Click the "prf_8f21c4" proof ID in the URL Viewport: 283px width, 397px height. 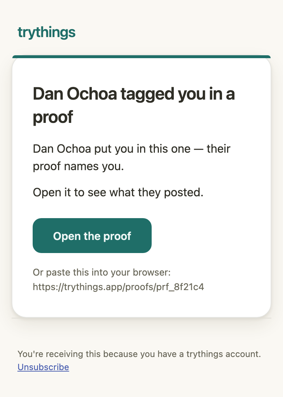(x=180, y=287)
